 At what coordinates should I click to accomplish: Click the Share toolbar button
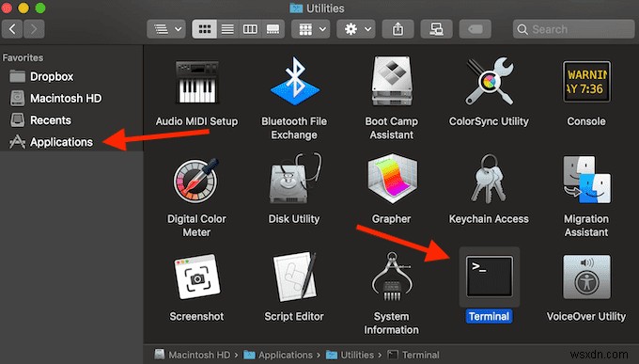tap(397, 29)
